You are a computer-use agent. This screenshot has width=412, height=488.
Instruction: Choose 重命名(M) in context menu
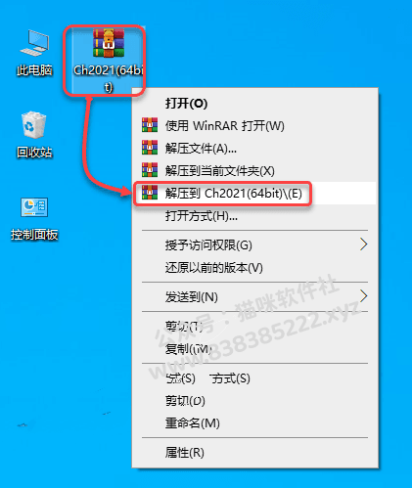[x=192, y=423]
